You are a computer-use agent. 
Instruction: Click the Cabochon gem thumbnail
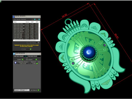pyautogui.click(x=15, y=63)
